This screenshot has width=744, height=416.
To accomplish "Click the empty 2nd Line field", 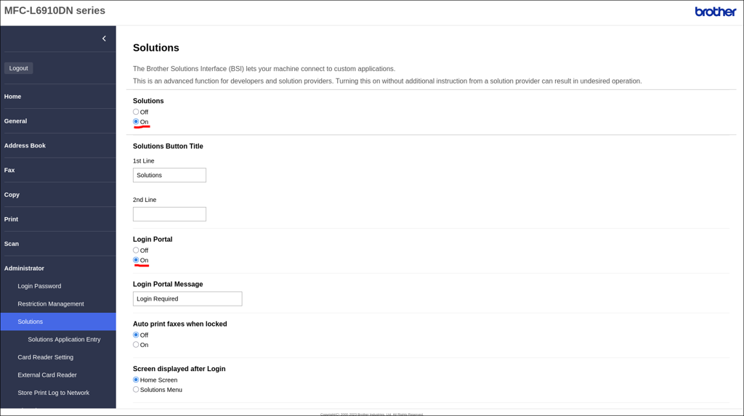I will pos(169,214).
